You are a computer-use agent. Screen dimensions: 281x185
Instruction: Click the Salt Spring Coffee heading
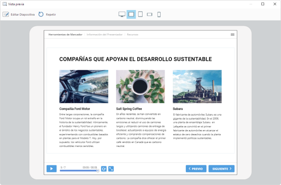[129, 109]
